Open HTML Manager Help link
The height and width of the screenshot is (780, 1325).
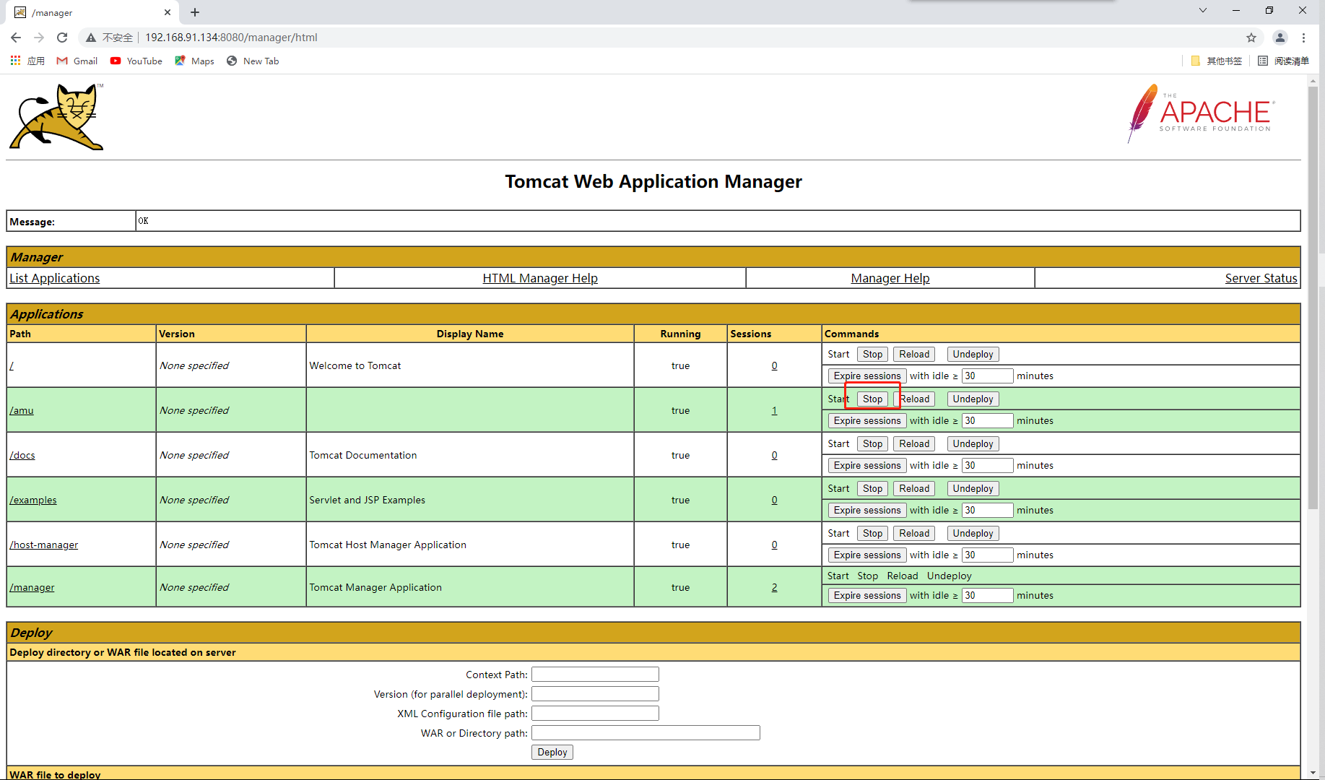(x=540, y=278)
